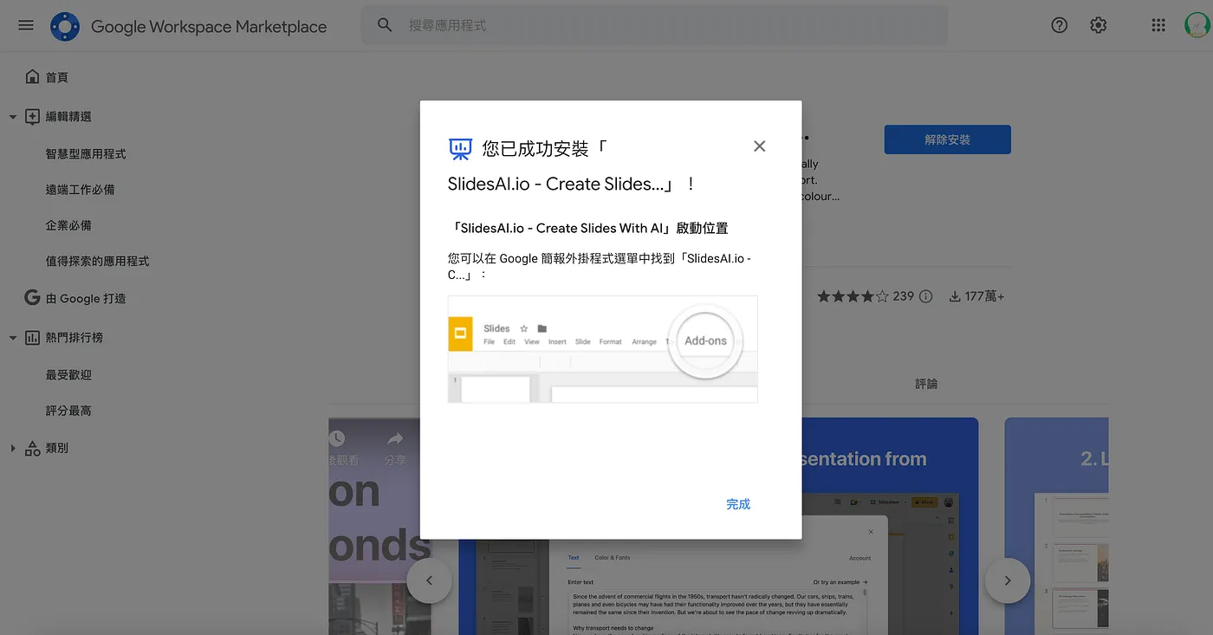
Task: Click the star rating display
Action: pos(853,296)
